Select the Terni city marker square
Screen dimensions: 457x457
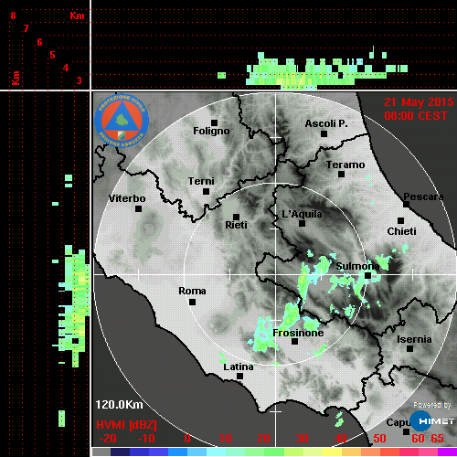point(207,192)
